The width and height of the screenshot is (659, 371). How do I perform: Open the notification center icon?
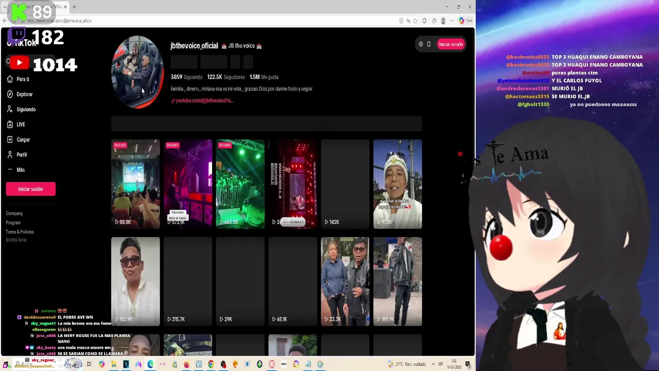(x=468, y=364)
